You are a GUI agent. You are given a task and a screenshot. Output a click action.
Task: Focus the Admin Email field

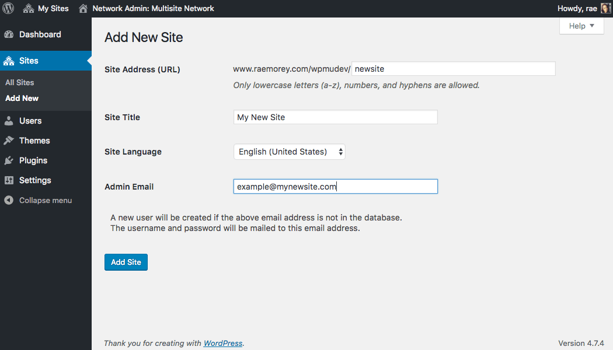pos(336,186)
